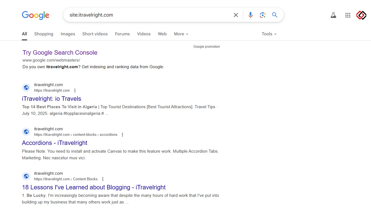Open the 18 Lessons about Blogging result
The image size is (371, 212).
point(94,187)
